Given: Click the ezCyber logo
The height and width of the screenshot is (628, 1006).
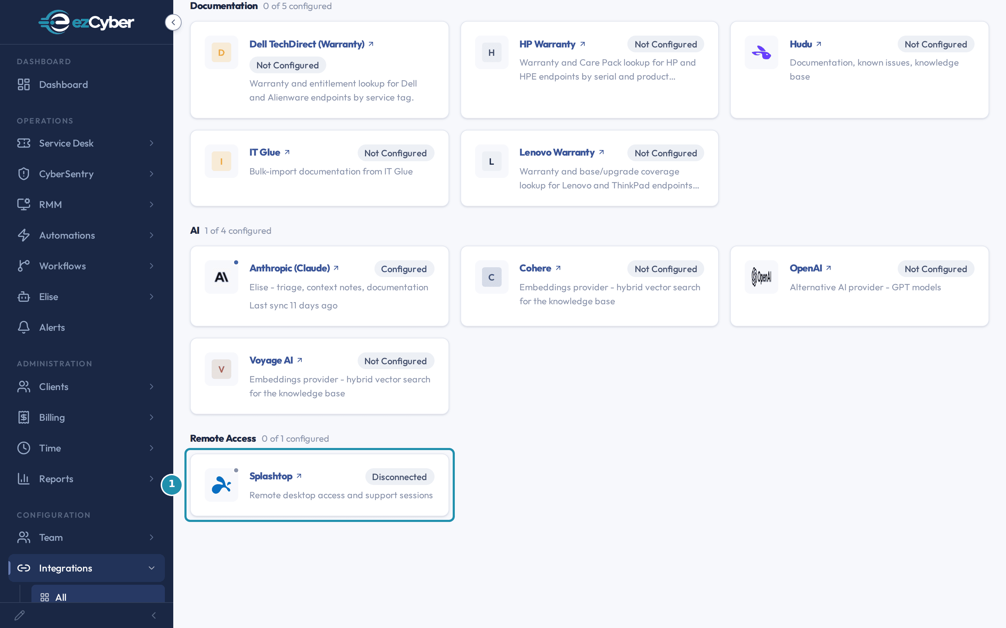Looking at the screenshot, I should [86, 22].
